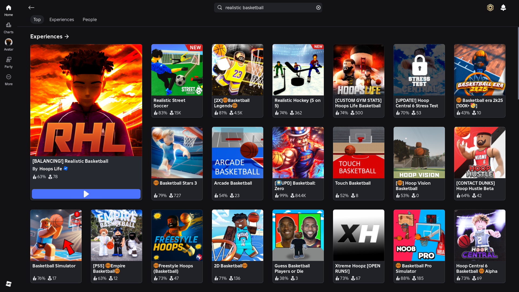Screen dimensions: 519x292
Task: Open the Party section
Action: point(8,63)
